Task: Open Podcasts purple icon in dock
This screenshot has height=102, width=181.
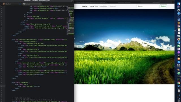Action: pyautogui.click(x=179, y=52)
